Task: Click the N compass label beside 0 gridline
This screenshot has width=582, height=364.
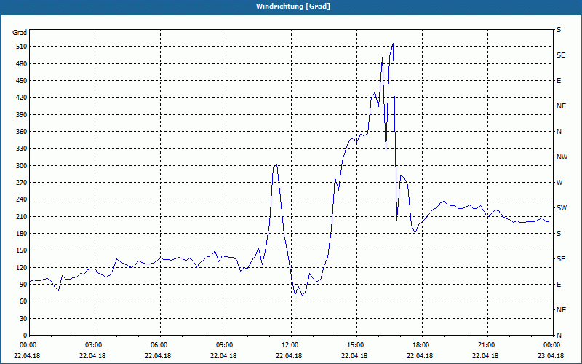Action: coord(559,336)
